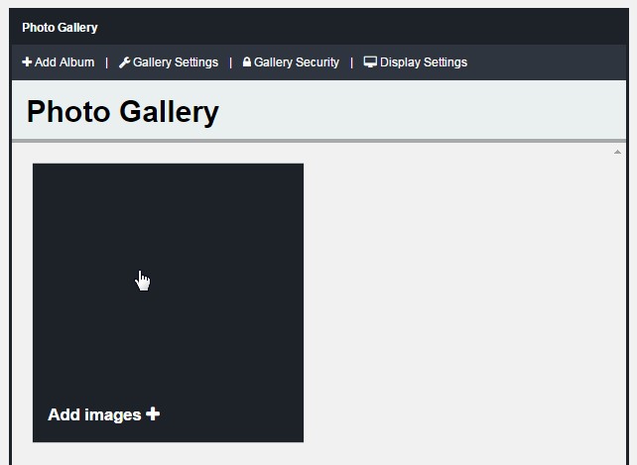Image resolution: width=637 pixels, height=465 pixels.
Task: Click the large Photo Gallery heading
Action: (x=122, y=112)
